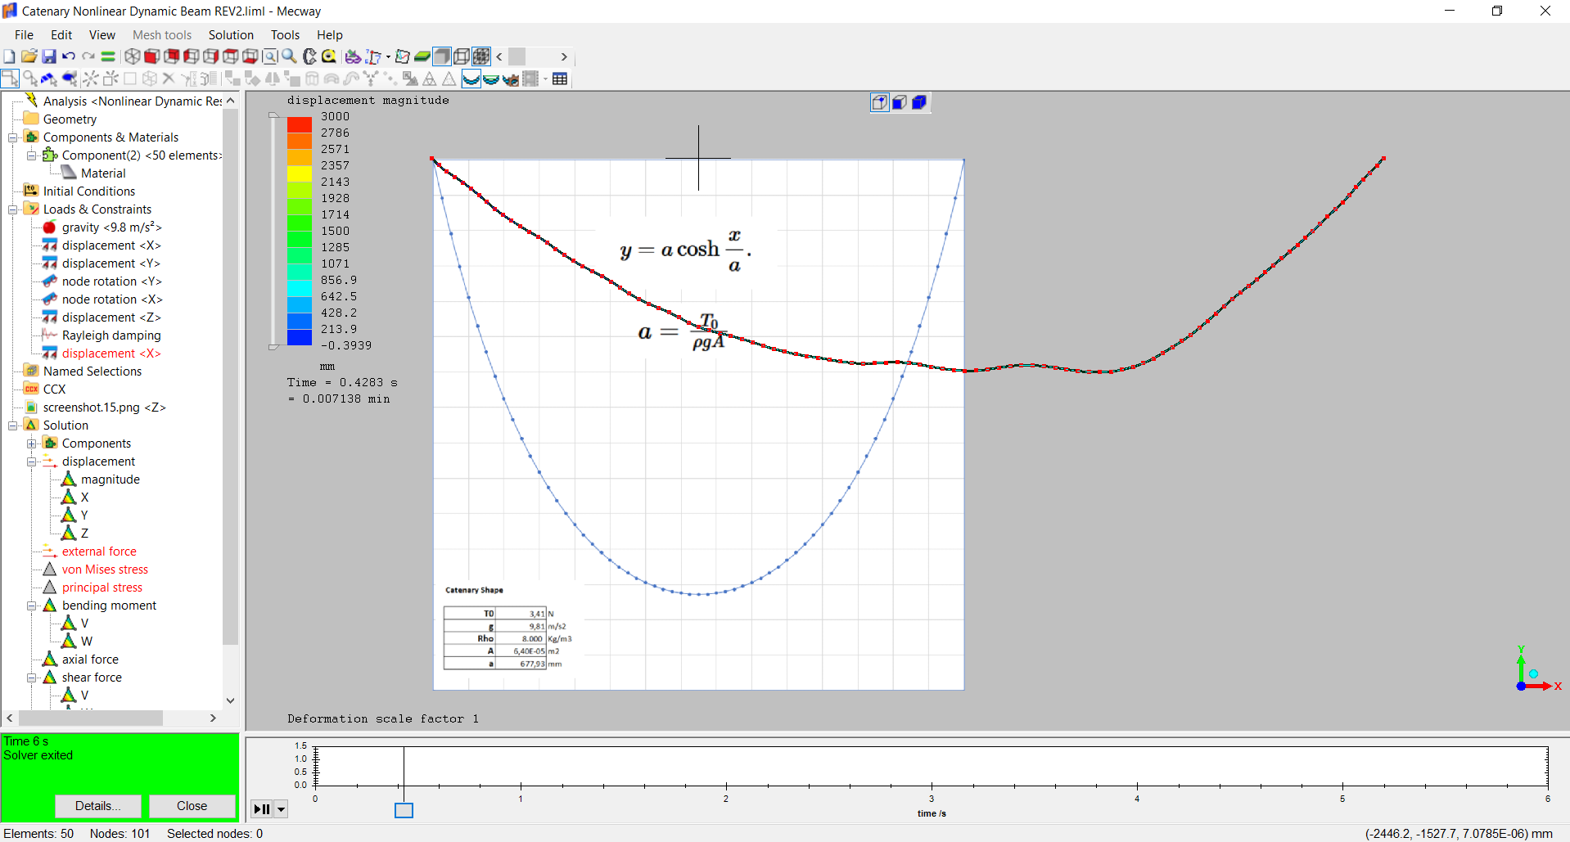Collapse the Solution tree node

coord(12,426)
